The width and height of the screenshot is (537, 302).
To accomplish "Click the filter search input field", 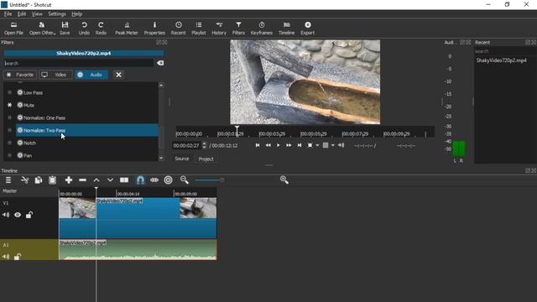I will tap(78, 63).
